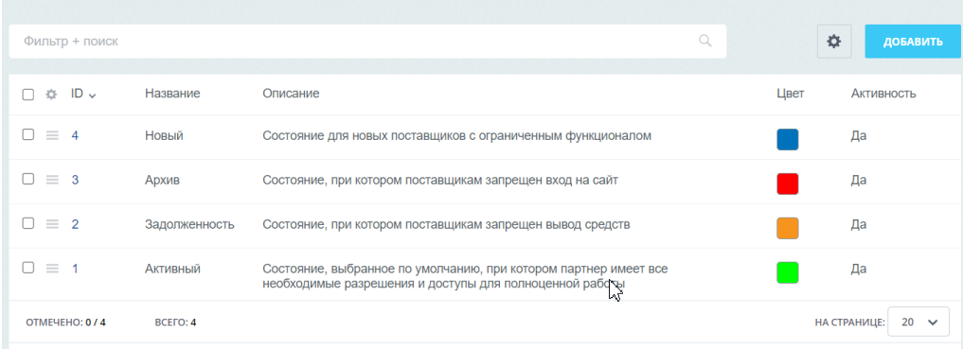This screenshot has width=963, height=349.
Task: Open the На странице 20 dropdown
Action: (918, 323)
